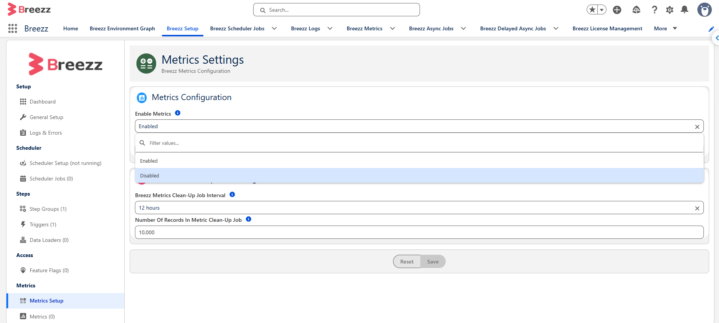Screen dimensions: 719x323
Task: Open Feature Flags (0) in sidebar
Action: (x=49, y=270)
